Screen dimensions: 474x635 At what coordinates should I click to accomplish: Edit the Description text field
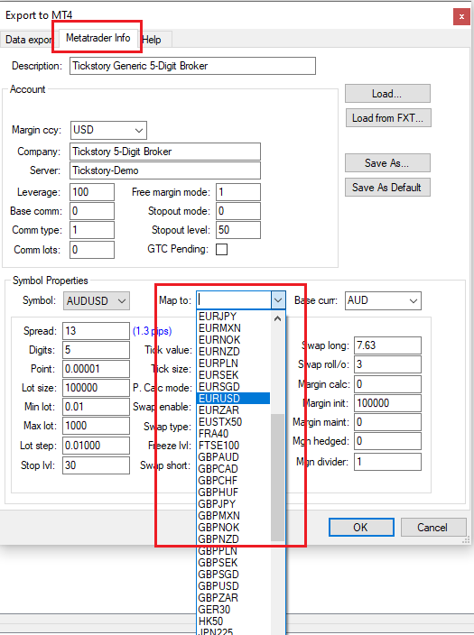[x=192, y=66]
